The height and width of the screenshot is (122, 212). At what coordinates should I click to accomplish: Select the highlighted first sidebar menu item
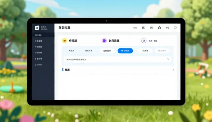click(43, 35)
